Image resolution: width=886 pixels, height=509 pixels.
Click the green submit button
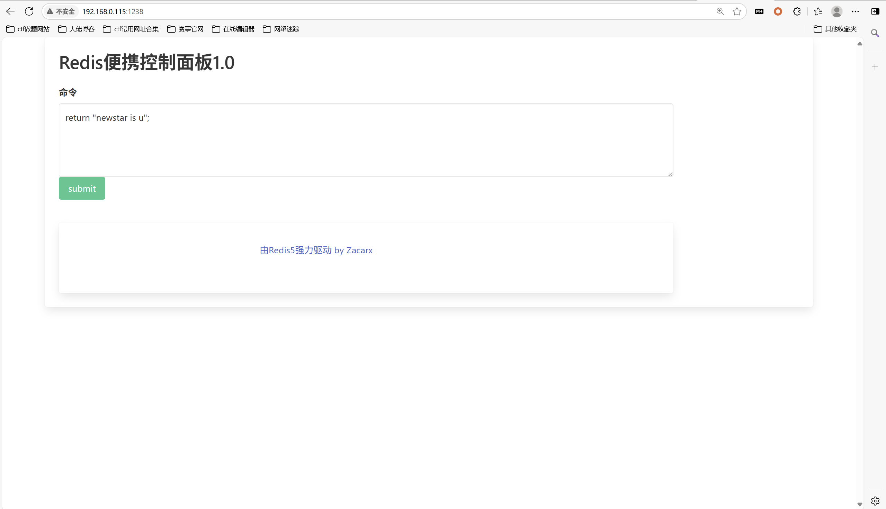coord(82,189)
